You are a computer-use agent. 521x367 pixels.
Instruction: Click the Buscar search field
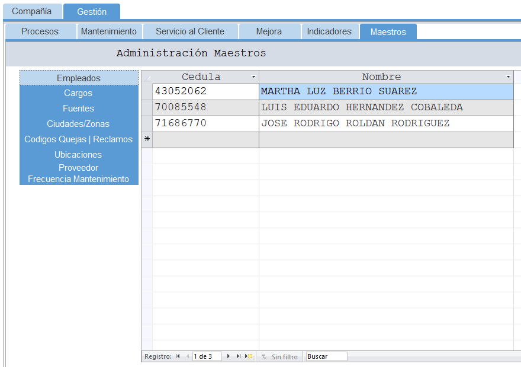(326, 356)
